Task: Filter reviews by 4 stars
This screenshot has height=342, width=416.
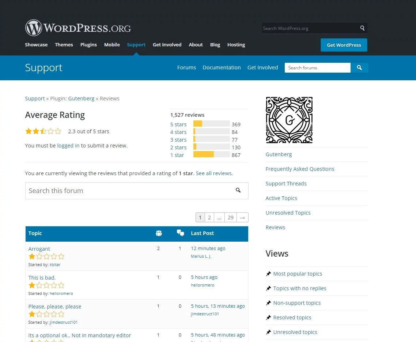Action: pyautogui.click(x=178, y=132)
